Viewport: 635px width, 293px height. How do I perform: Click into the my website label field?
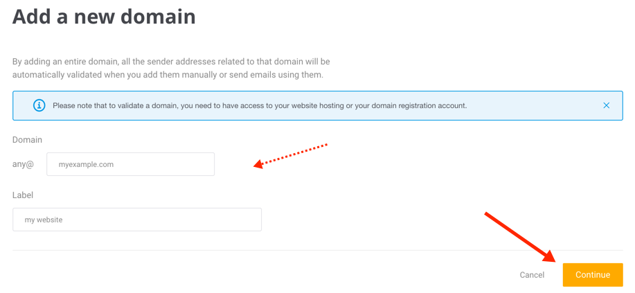(x=137, y=220)
